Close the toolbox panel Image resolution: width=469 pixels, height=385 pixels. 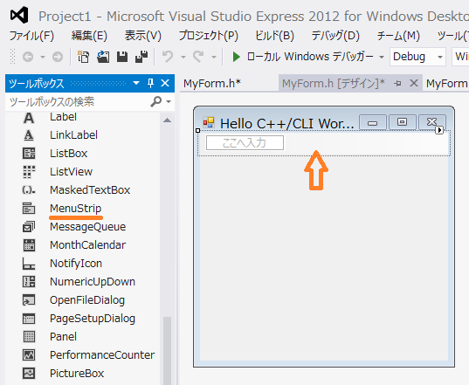tap(165, 83)
